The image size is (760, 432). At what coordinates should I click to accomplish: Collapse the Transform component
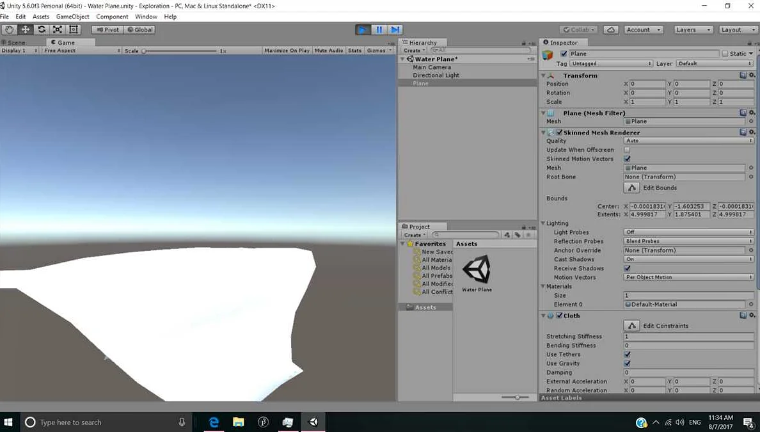pos(543,76)
